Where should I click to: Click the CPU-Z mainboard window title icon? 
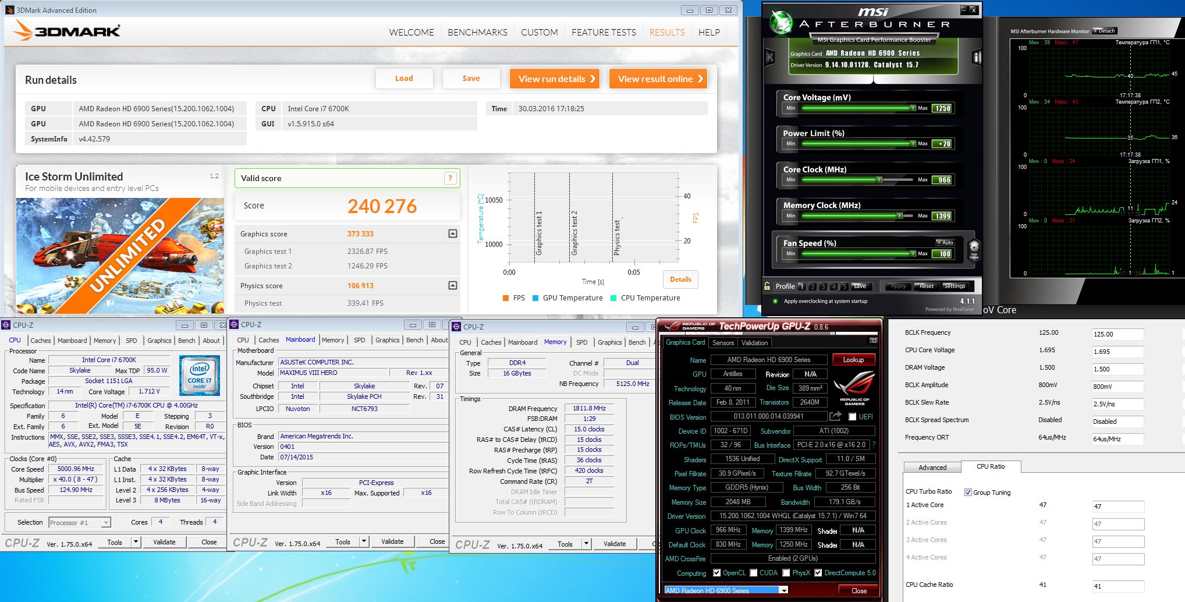(234, 324)
